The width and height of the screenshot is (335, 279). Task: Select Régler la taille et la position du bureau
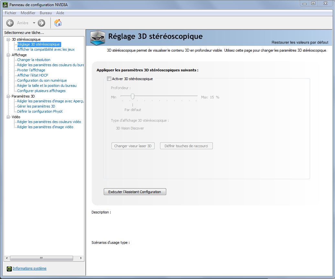click(x=47, y=86)
